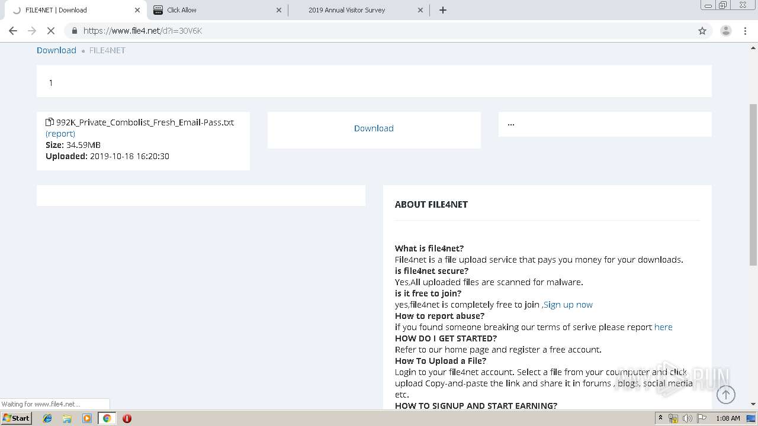Restore down the Chrome window
Image resolution: width=758 pixels, height=426 pixels.
(723, 5)
